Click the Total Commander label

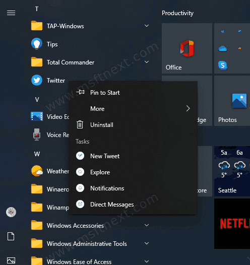pyautogui.click(x=71, y=62)
